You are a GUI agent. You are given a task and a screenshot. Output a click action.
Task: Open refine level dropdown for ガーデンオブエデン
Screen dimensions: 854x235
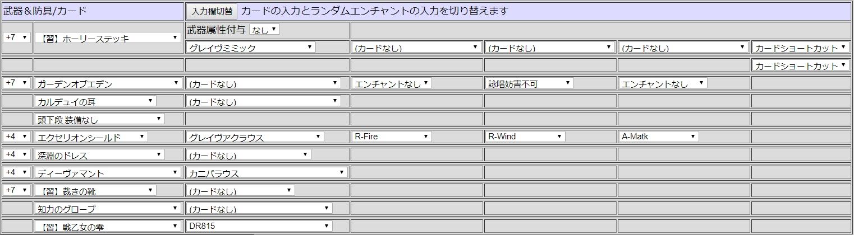click(x=17, y=83)
